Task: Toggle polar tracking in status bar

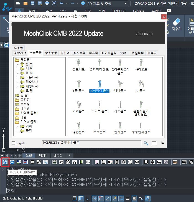Action: (x=95, y=198)
